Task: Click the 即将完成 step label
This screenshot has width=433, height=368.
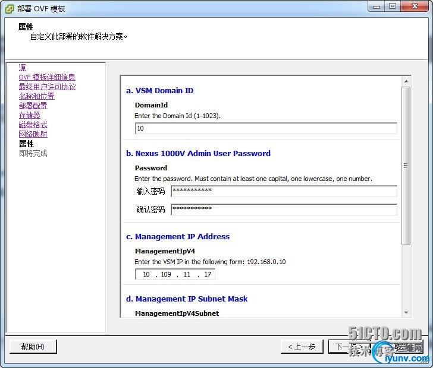Action: [x=33, y=153]
